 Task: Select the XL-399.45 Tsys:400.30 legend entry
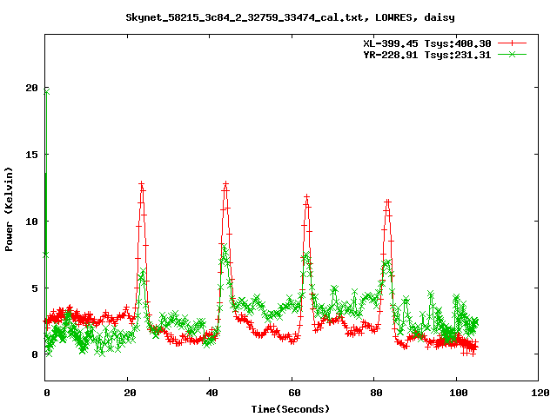[427, 43]
